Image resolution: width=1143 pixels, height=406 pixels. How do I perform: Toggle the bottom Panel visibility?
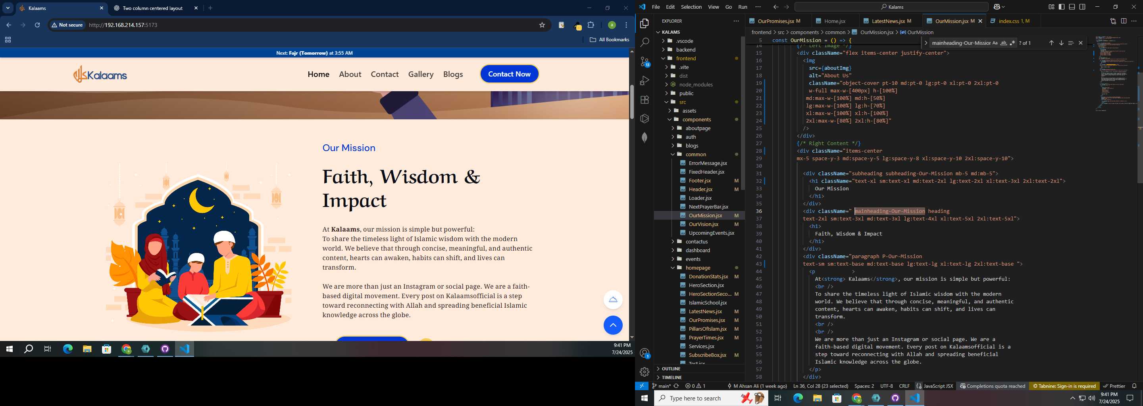tap(1072, 7)
